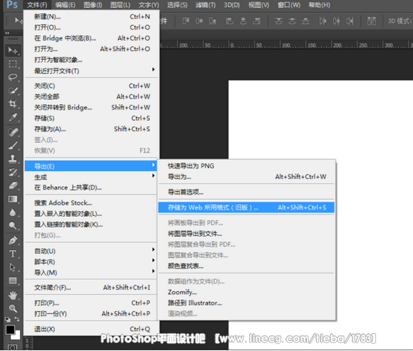
Task: Select the Clone Stamp tool
Action: pos(13,159)
